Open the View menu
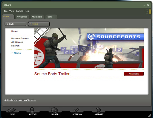The width and height of the screenshot is (153, 118). [12, 11]
